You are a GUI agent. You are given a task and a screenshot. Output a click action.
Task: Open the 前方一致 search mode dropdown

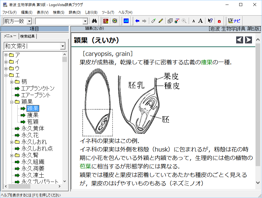[29, 21]
